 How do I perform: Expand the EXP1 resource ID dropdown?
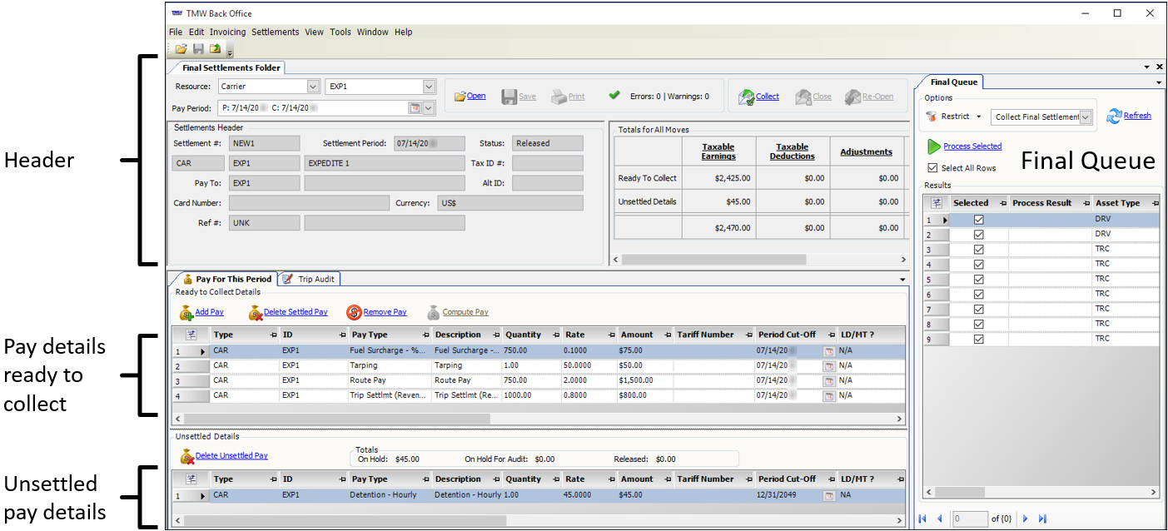click(x=429, y=87)
